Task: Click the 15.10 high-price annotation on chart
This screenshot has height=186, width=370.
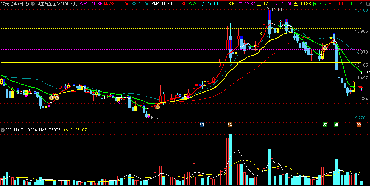Action: click(x=277, y=10)
